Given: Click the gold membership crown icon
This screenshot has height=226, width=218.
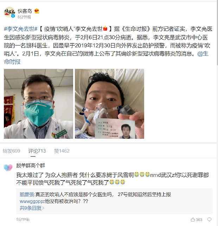Looking at the screenshot, I should [x=37, y=11].
